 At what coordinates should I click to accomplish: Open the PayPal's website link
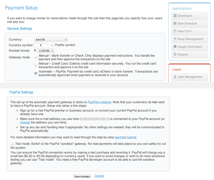(99, 102)
